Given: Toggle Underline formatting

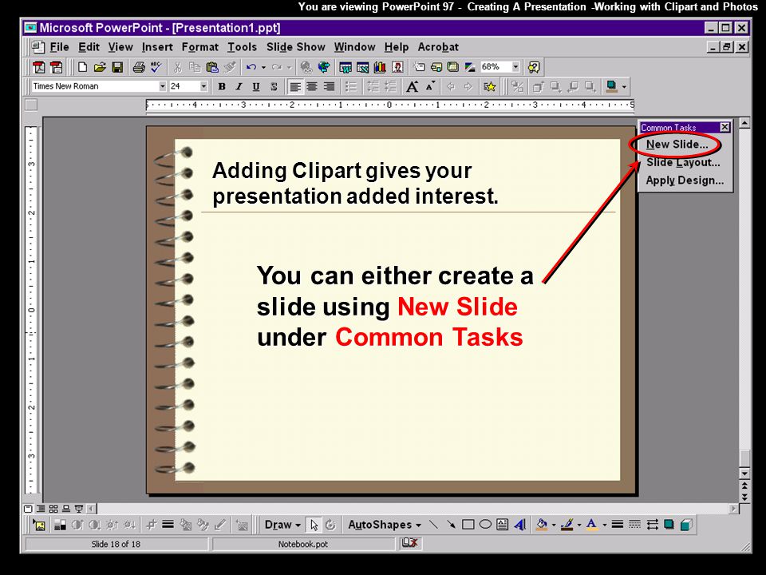Looking at the screenshot, I should pyautogui.click(x=256, y=86).
